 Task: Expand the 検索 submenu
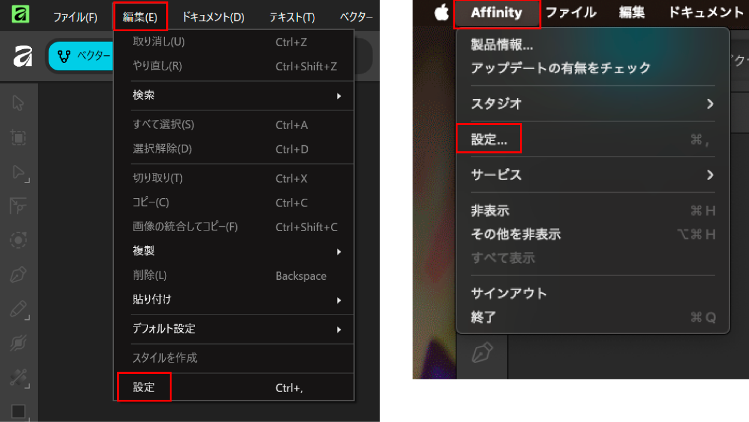click(x=237, y=95)
